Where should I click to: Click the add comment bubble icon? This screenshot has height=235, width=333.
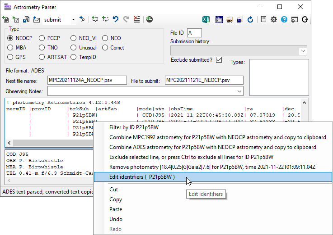click(95, 19)
